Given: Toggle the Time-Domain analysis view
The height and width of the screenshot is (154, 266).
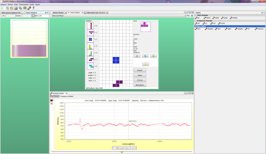Looking at the screenshot, I should (55, 96).
